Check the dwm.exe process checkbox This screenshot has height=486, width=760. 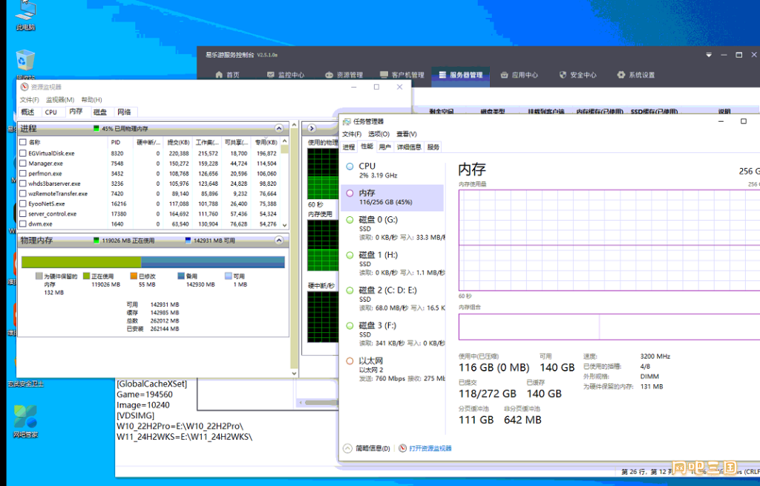point(23,224)
